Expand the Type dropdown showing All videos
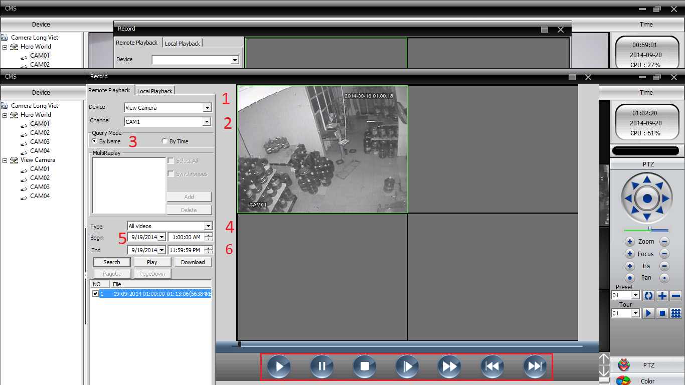The height and width of the screenshot is (385, 685). coord(208,226)
